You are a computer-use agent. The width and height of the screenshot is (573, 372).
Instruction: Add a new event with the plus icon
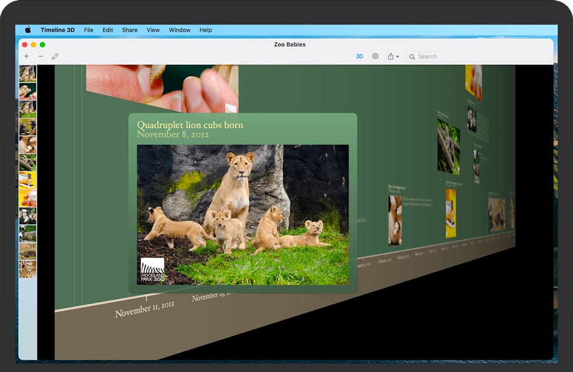pyautogui.click(x=27, y=56)
